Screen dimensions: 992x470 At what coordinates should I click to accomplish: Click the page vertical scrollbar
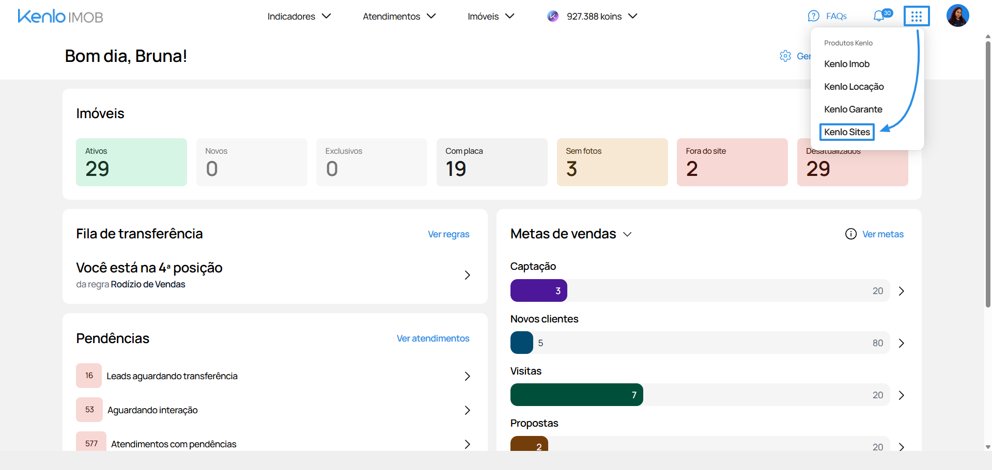(x=988, y=174)
